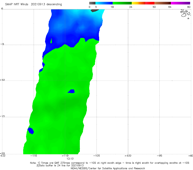193x170 pixels.
Task: Click the '-110' longitude axis label
Action: click(x=65, y=156)
